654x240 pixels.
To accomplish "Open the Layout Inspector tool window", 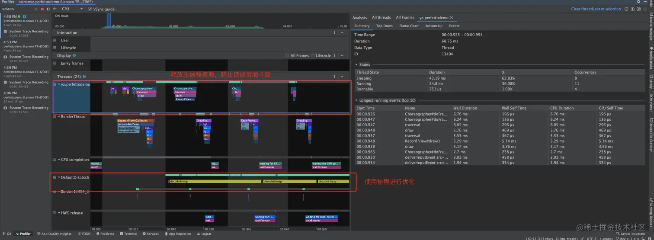I will (x=631, y=234).
